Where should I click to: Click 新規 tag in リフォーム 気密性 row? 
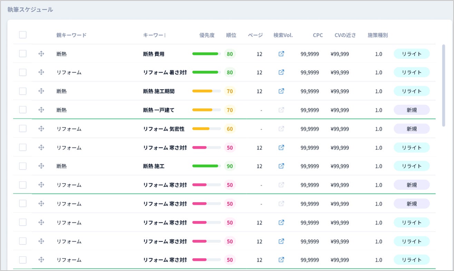click(412, 129)
